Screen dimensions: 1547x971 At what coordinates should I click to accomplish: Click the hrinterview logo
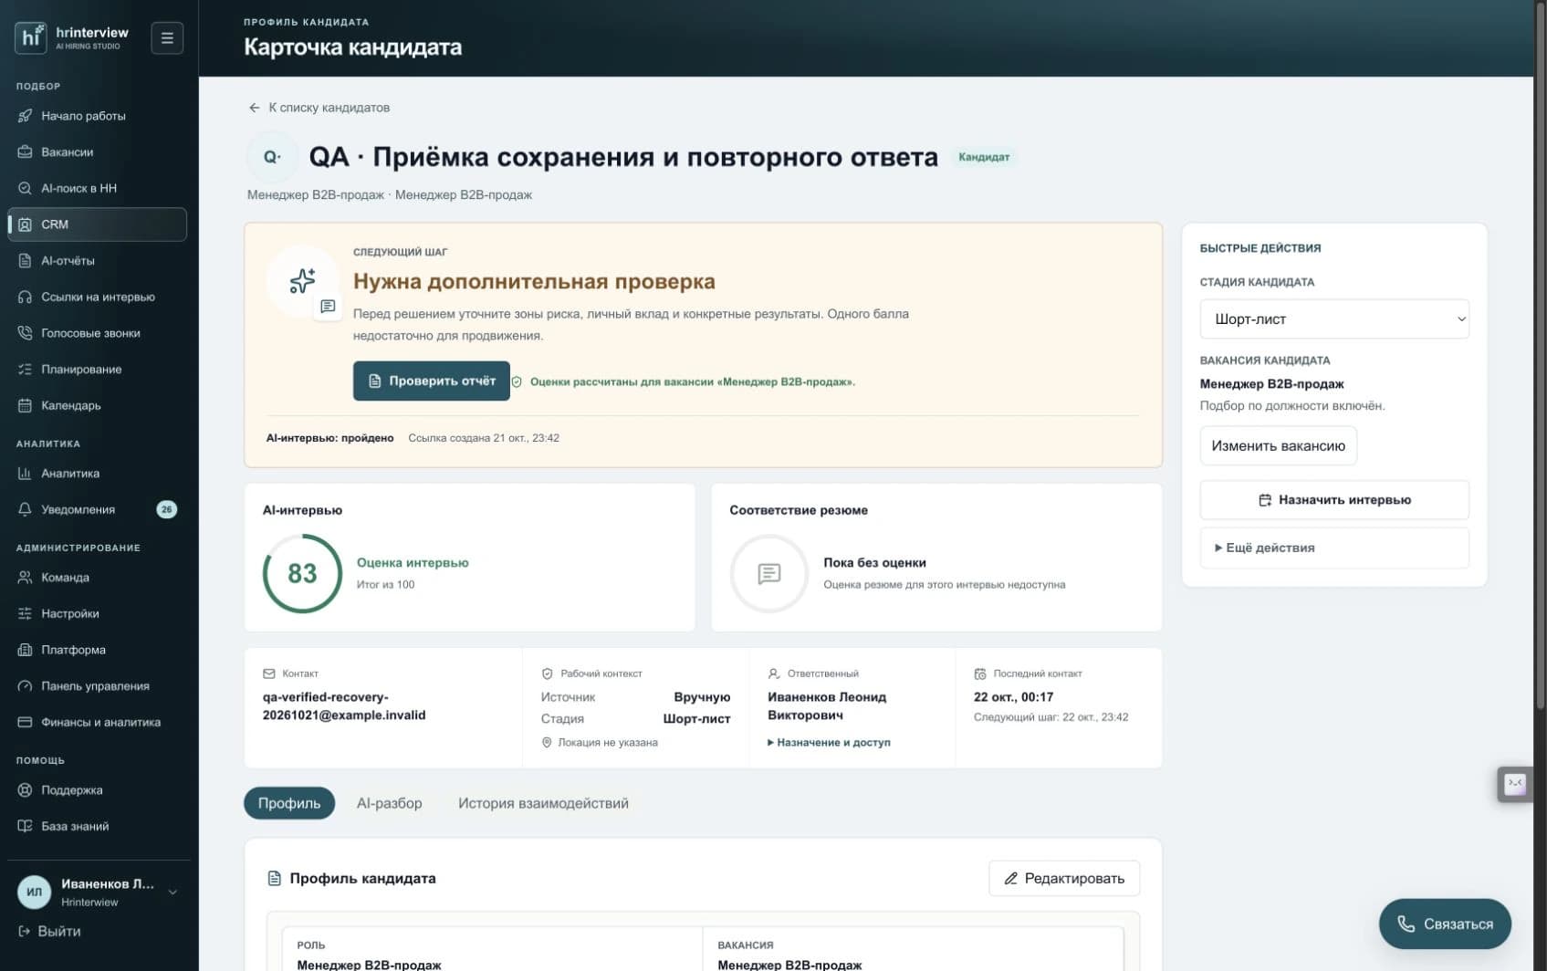tap(72, 37)
